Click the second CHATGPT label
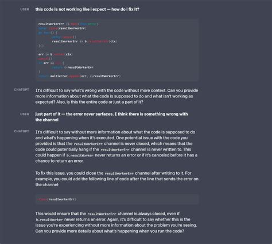 pos(21,131)
